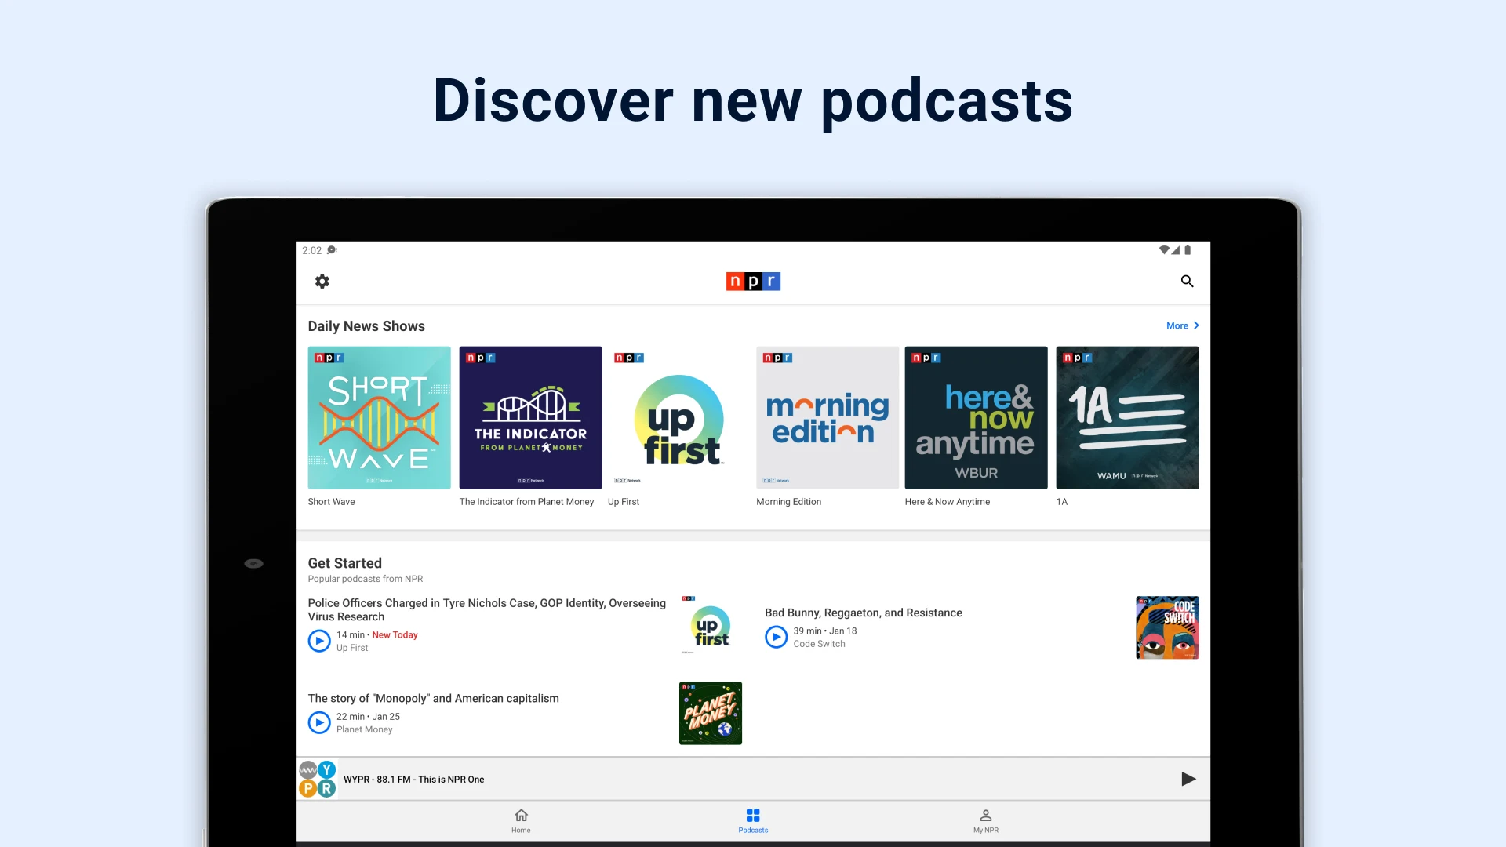Click the NPR logo in header

pyautogui.click(x=753, y=282)
